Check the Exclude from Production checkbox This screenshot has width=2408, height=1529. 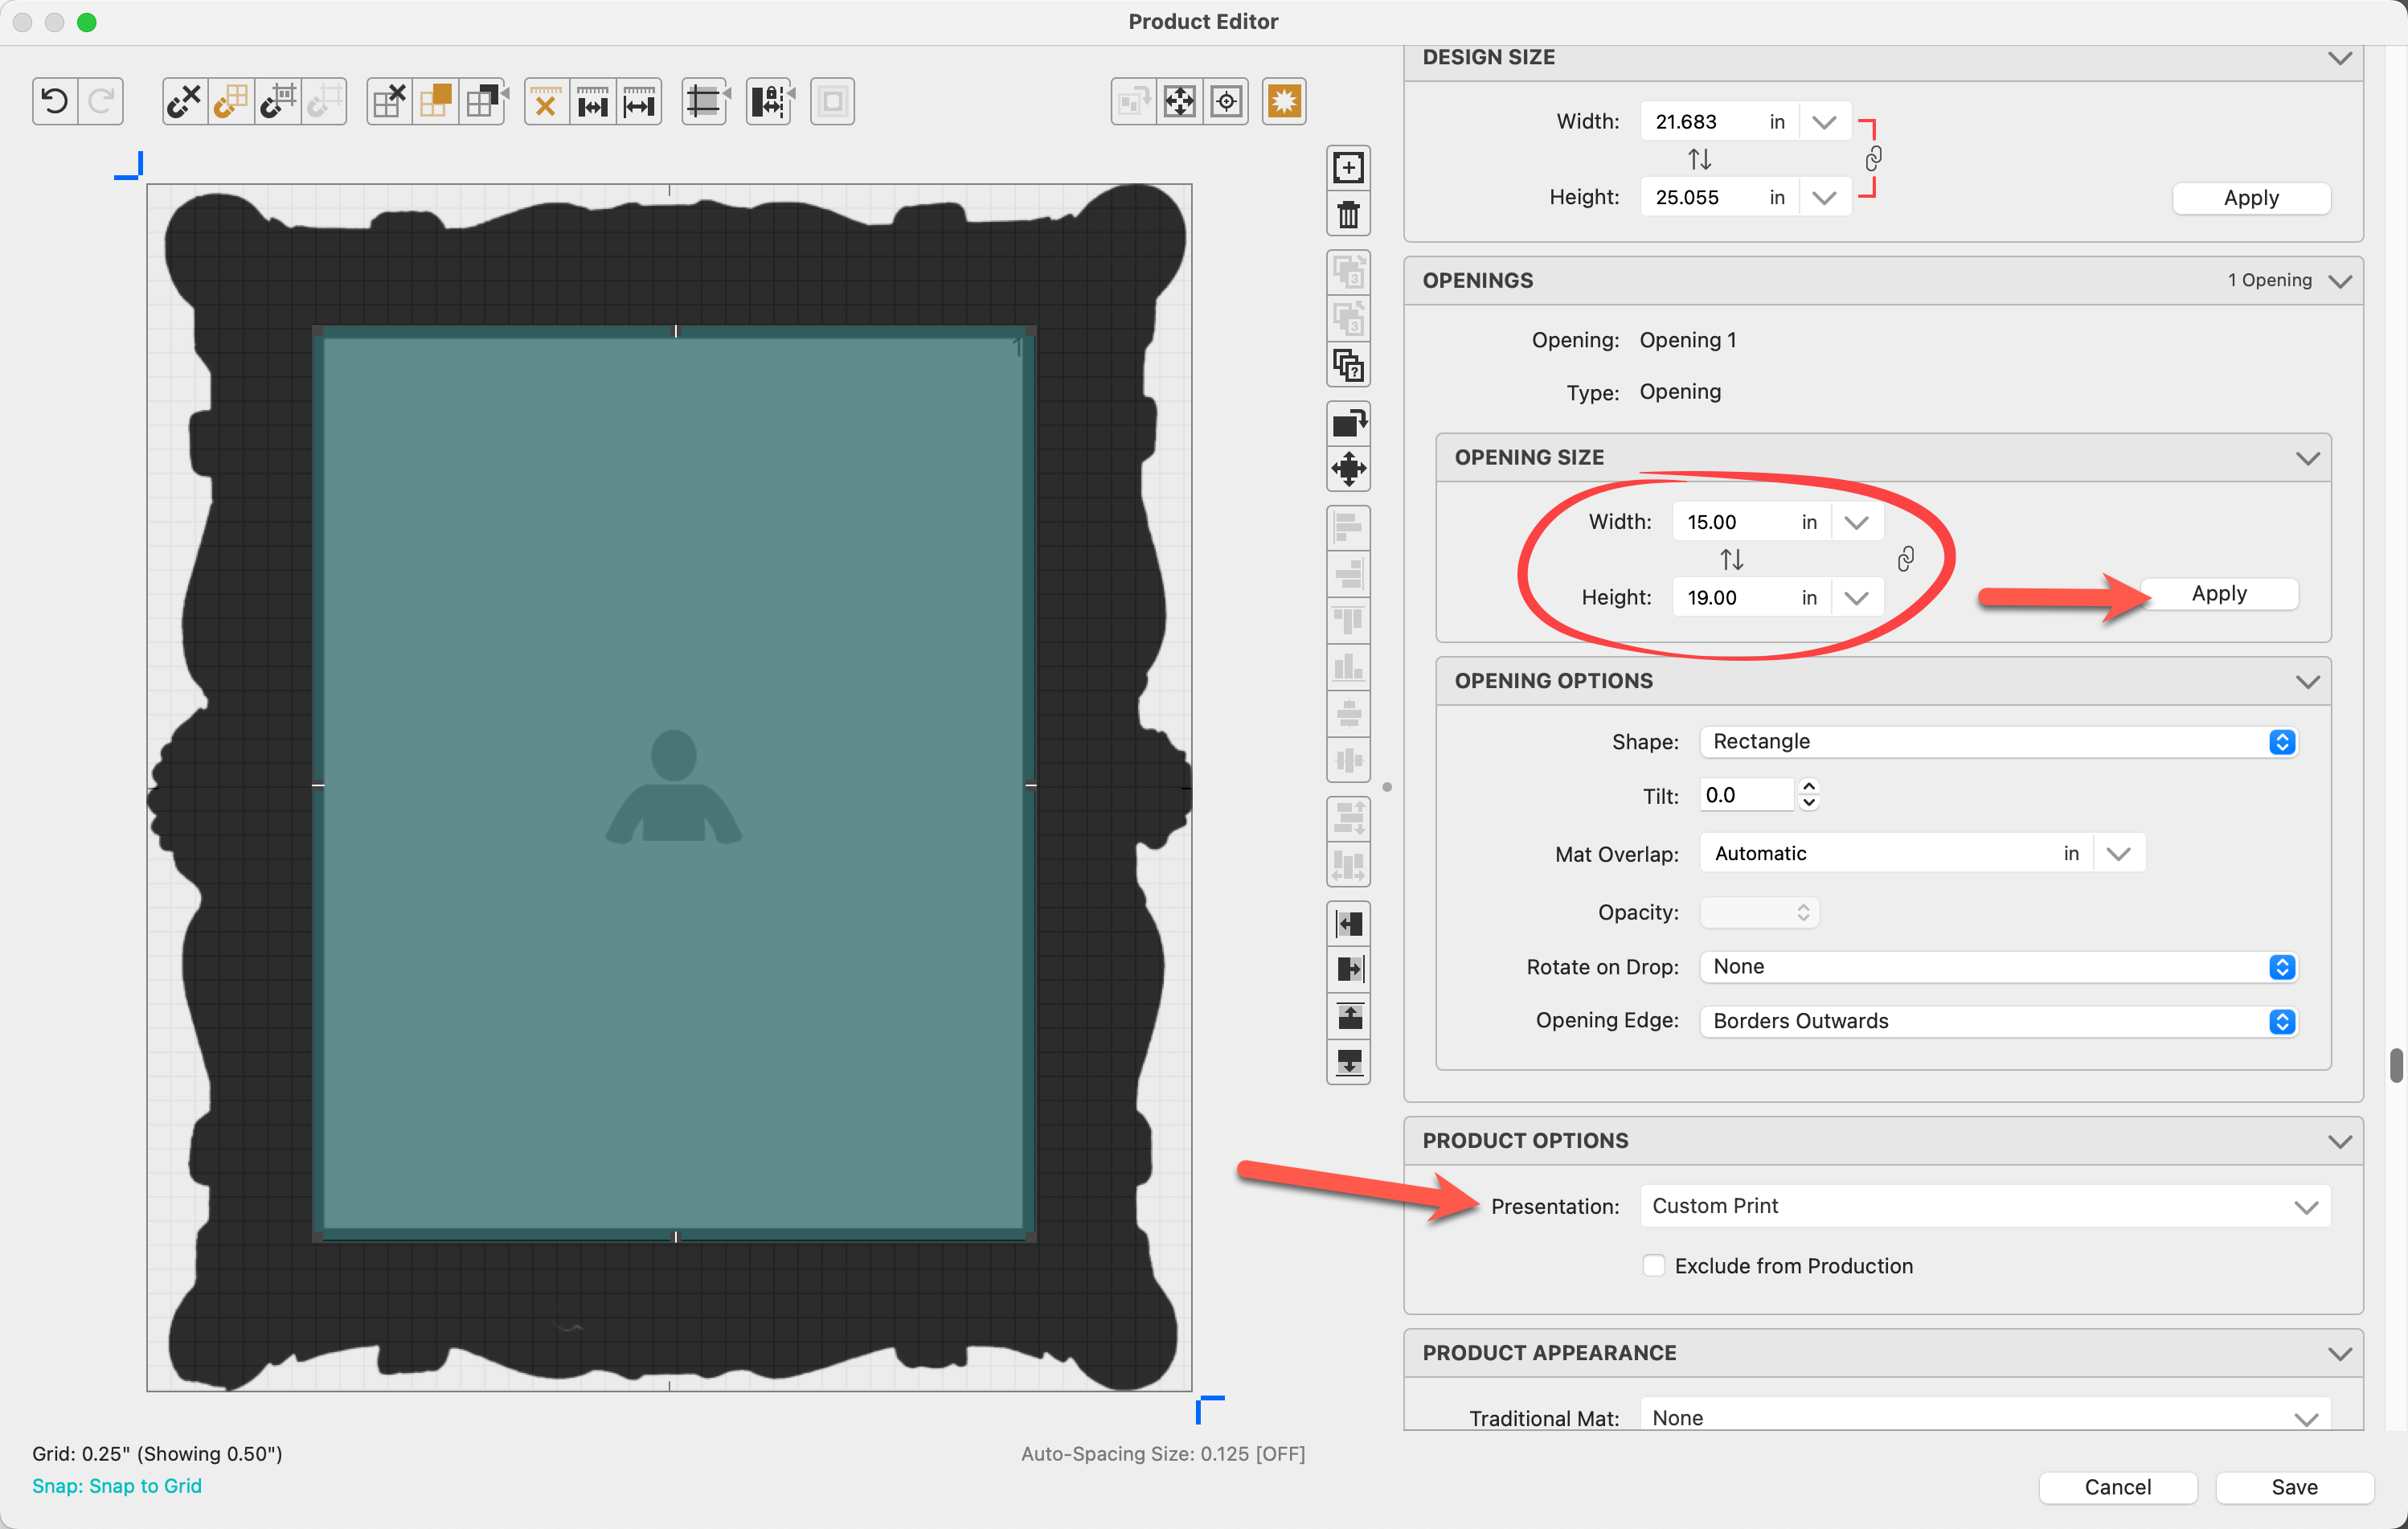pos(1654,1265)
